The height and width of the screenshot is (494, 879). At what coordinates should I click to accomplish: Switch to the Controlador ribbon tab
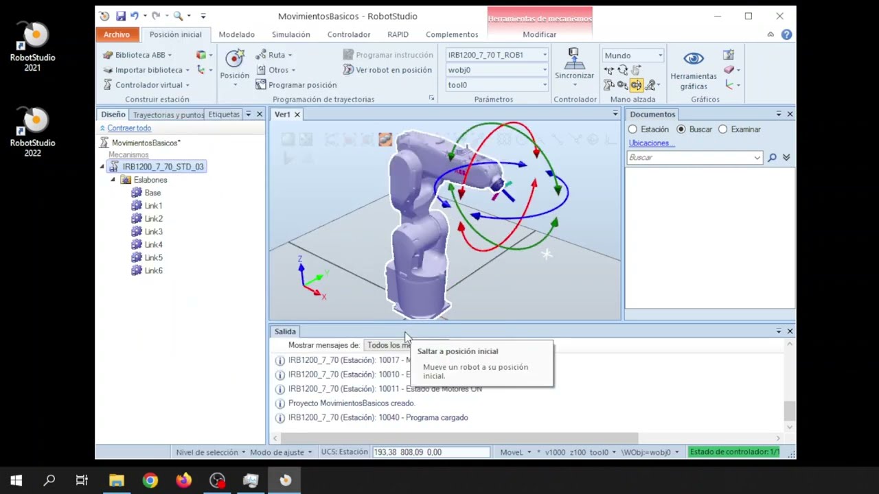pos(349,34)
